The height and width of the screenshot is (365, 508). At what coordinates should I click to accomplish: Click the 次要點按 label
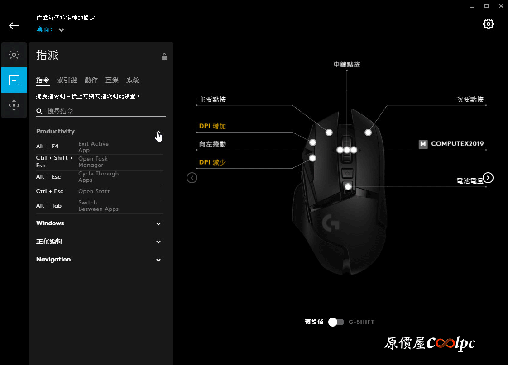click(470, 100)
